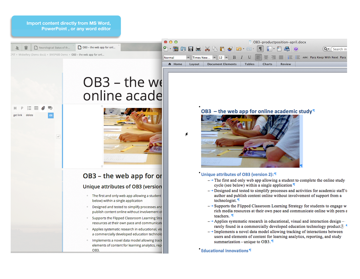
Task: Click the Print icon in Word toolbar
Action: pyautogui.click(x=198, y=49)
